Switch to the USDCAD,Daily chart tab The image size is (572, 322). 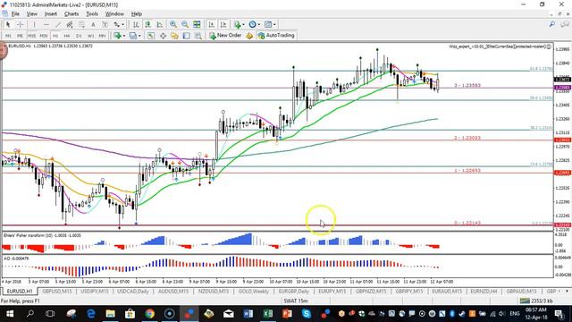[x=133, y=292]
